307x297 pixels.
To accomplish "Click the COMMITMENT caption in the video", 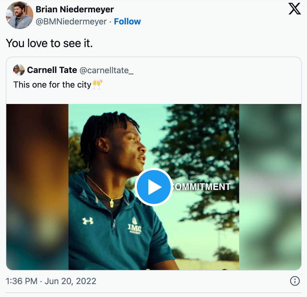I will pyautogui.click(x=202, y=187).
